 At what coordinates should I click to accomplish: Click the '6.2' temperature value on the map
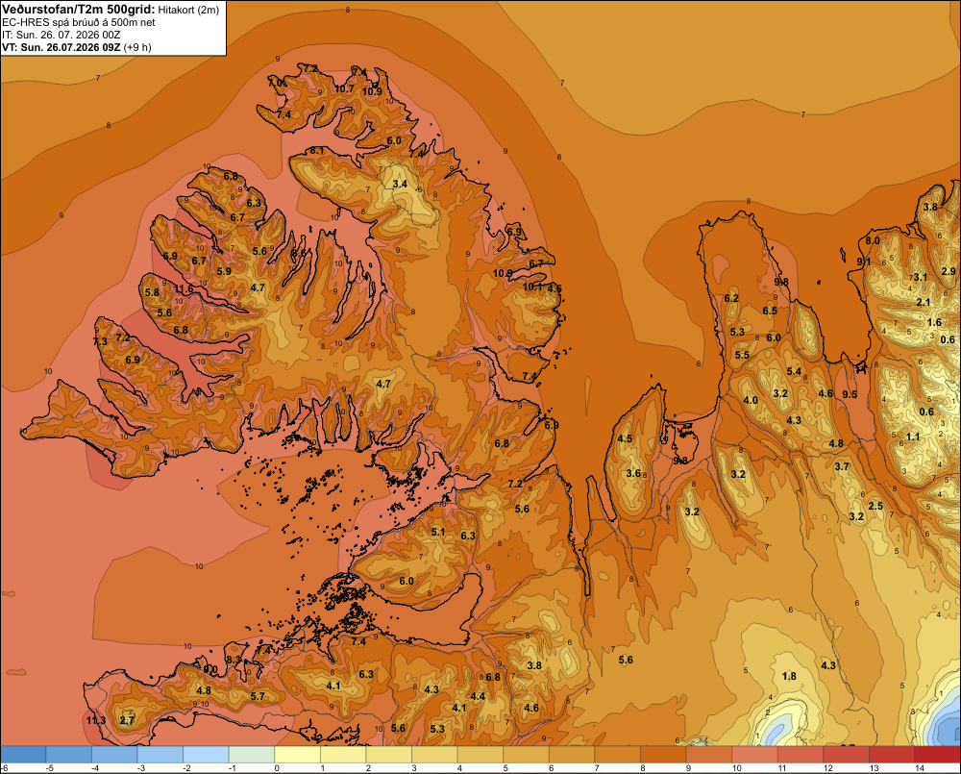click(x=731, y=299)
